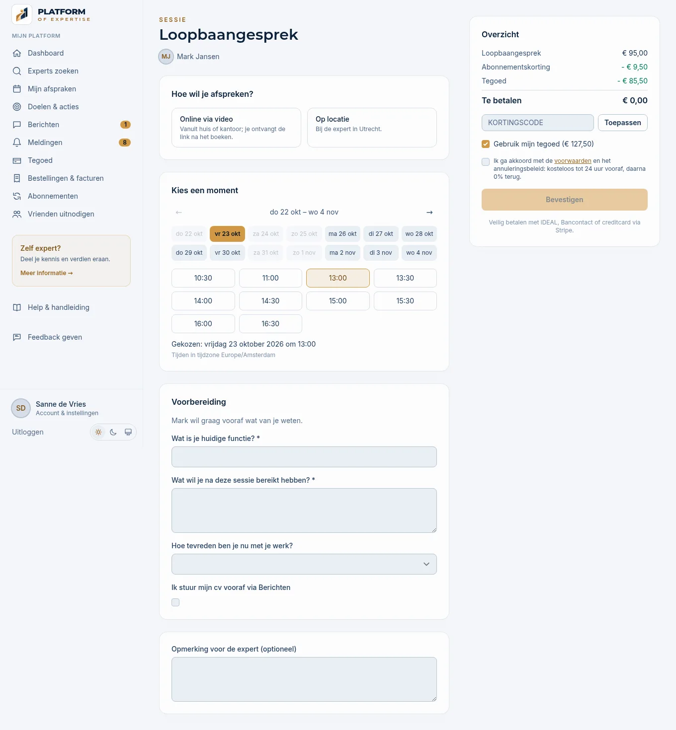Open Vrienden uitnodigen menu item
Viewport: 676px width, 730px height.
[x=72, y=214]
